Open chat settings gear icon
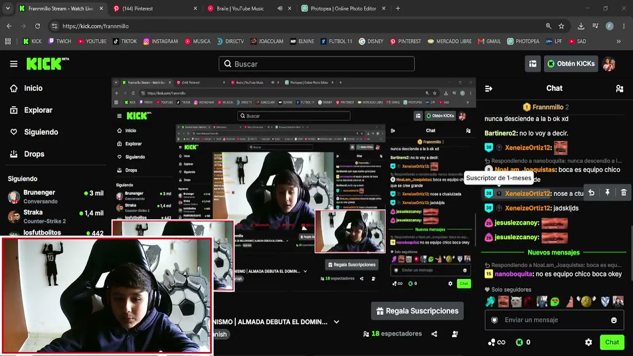Viewport: 633px width, 356px height. click(x=588, y=342)
